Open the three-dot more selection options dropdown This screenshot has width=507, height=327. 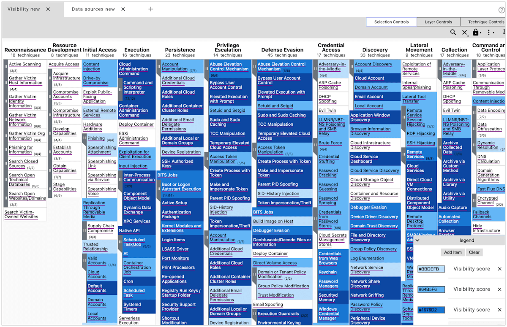(490, 32)
